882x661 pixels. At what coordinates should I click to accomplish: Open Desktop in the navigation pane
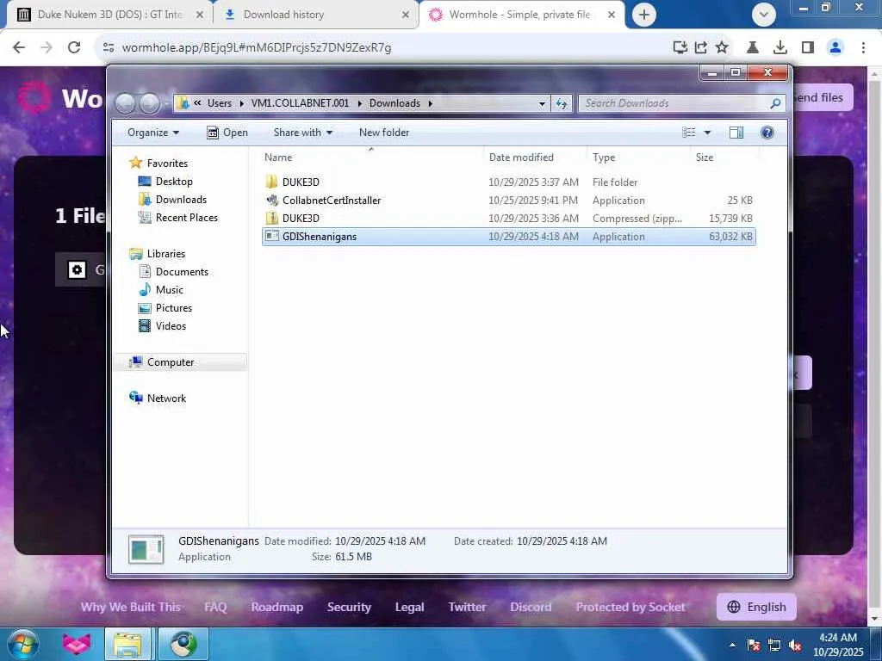tap(174, 181)
